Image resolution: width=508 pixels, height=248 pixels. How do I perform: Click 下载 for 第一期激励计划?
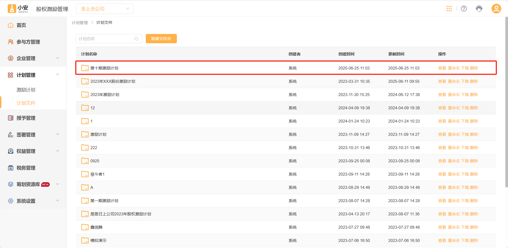(x=465, y=201)
